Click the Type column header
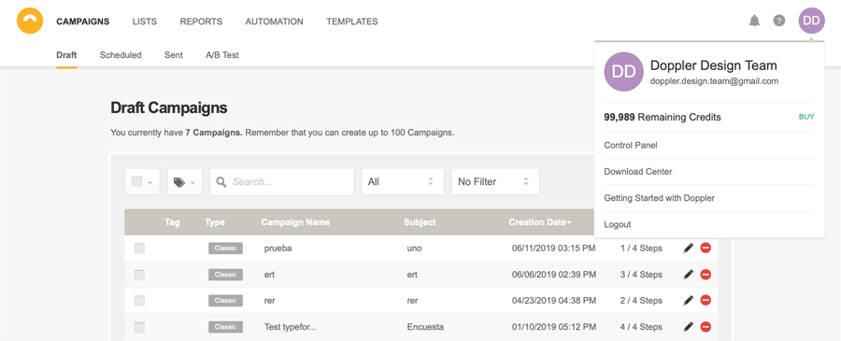 (x=215, y=222)
